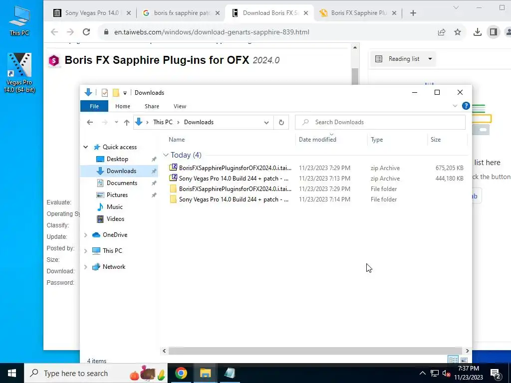The width and height of the screenshot is (511, 383).
Task: Select Pictures in navigation pane
Action: (x=117, y=195)
